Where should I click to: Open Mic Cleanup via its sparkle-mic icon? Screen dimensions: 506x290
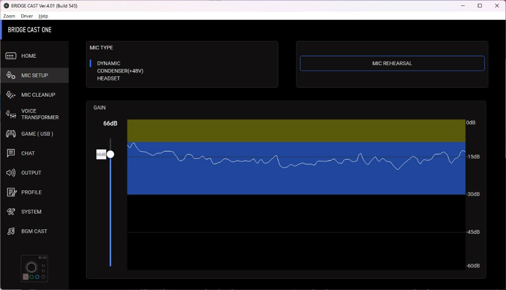(11, 95)
